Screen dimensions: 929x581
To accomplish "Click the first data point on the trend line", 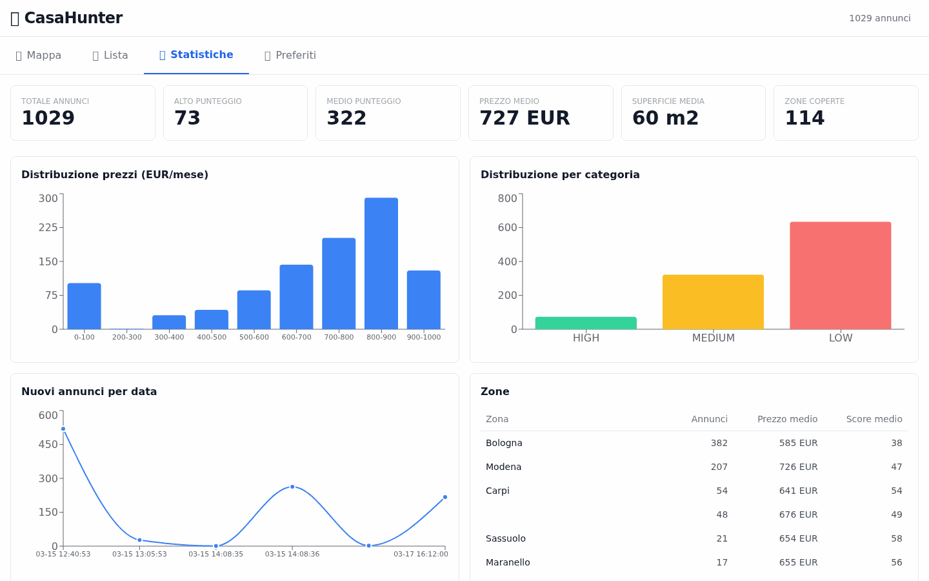I will point(63,429).
